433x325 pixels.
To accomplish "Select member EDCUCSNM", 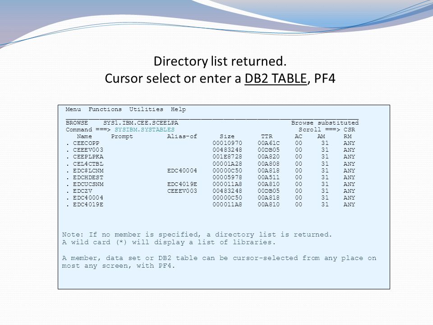I will tap(88, 184).
